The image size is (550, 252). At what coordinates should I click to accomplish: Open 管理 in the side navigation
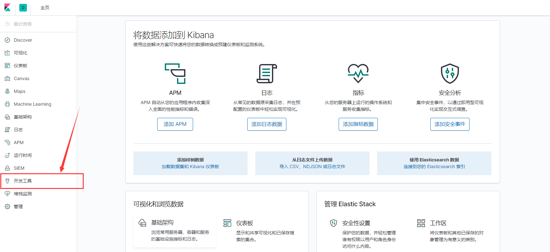coord(38,207)
